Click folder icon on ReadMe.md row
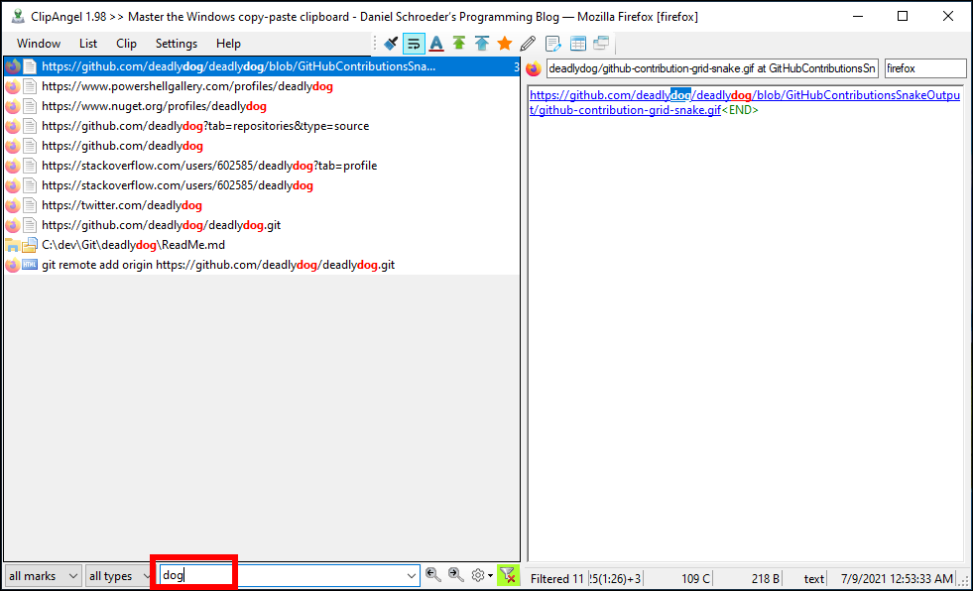This screenshot has height=591, width=973. point(13,246)
